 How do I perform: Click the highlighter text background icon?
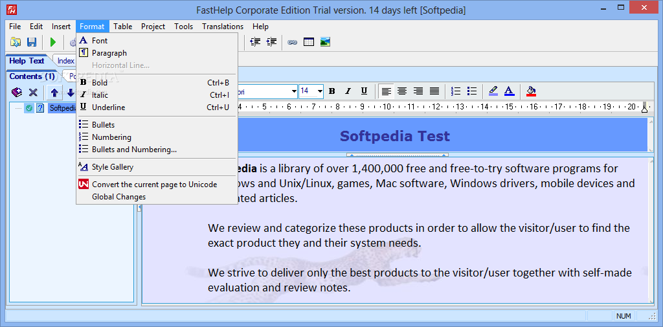click(x=493, y=91)
